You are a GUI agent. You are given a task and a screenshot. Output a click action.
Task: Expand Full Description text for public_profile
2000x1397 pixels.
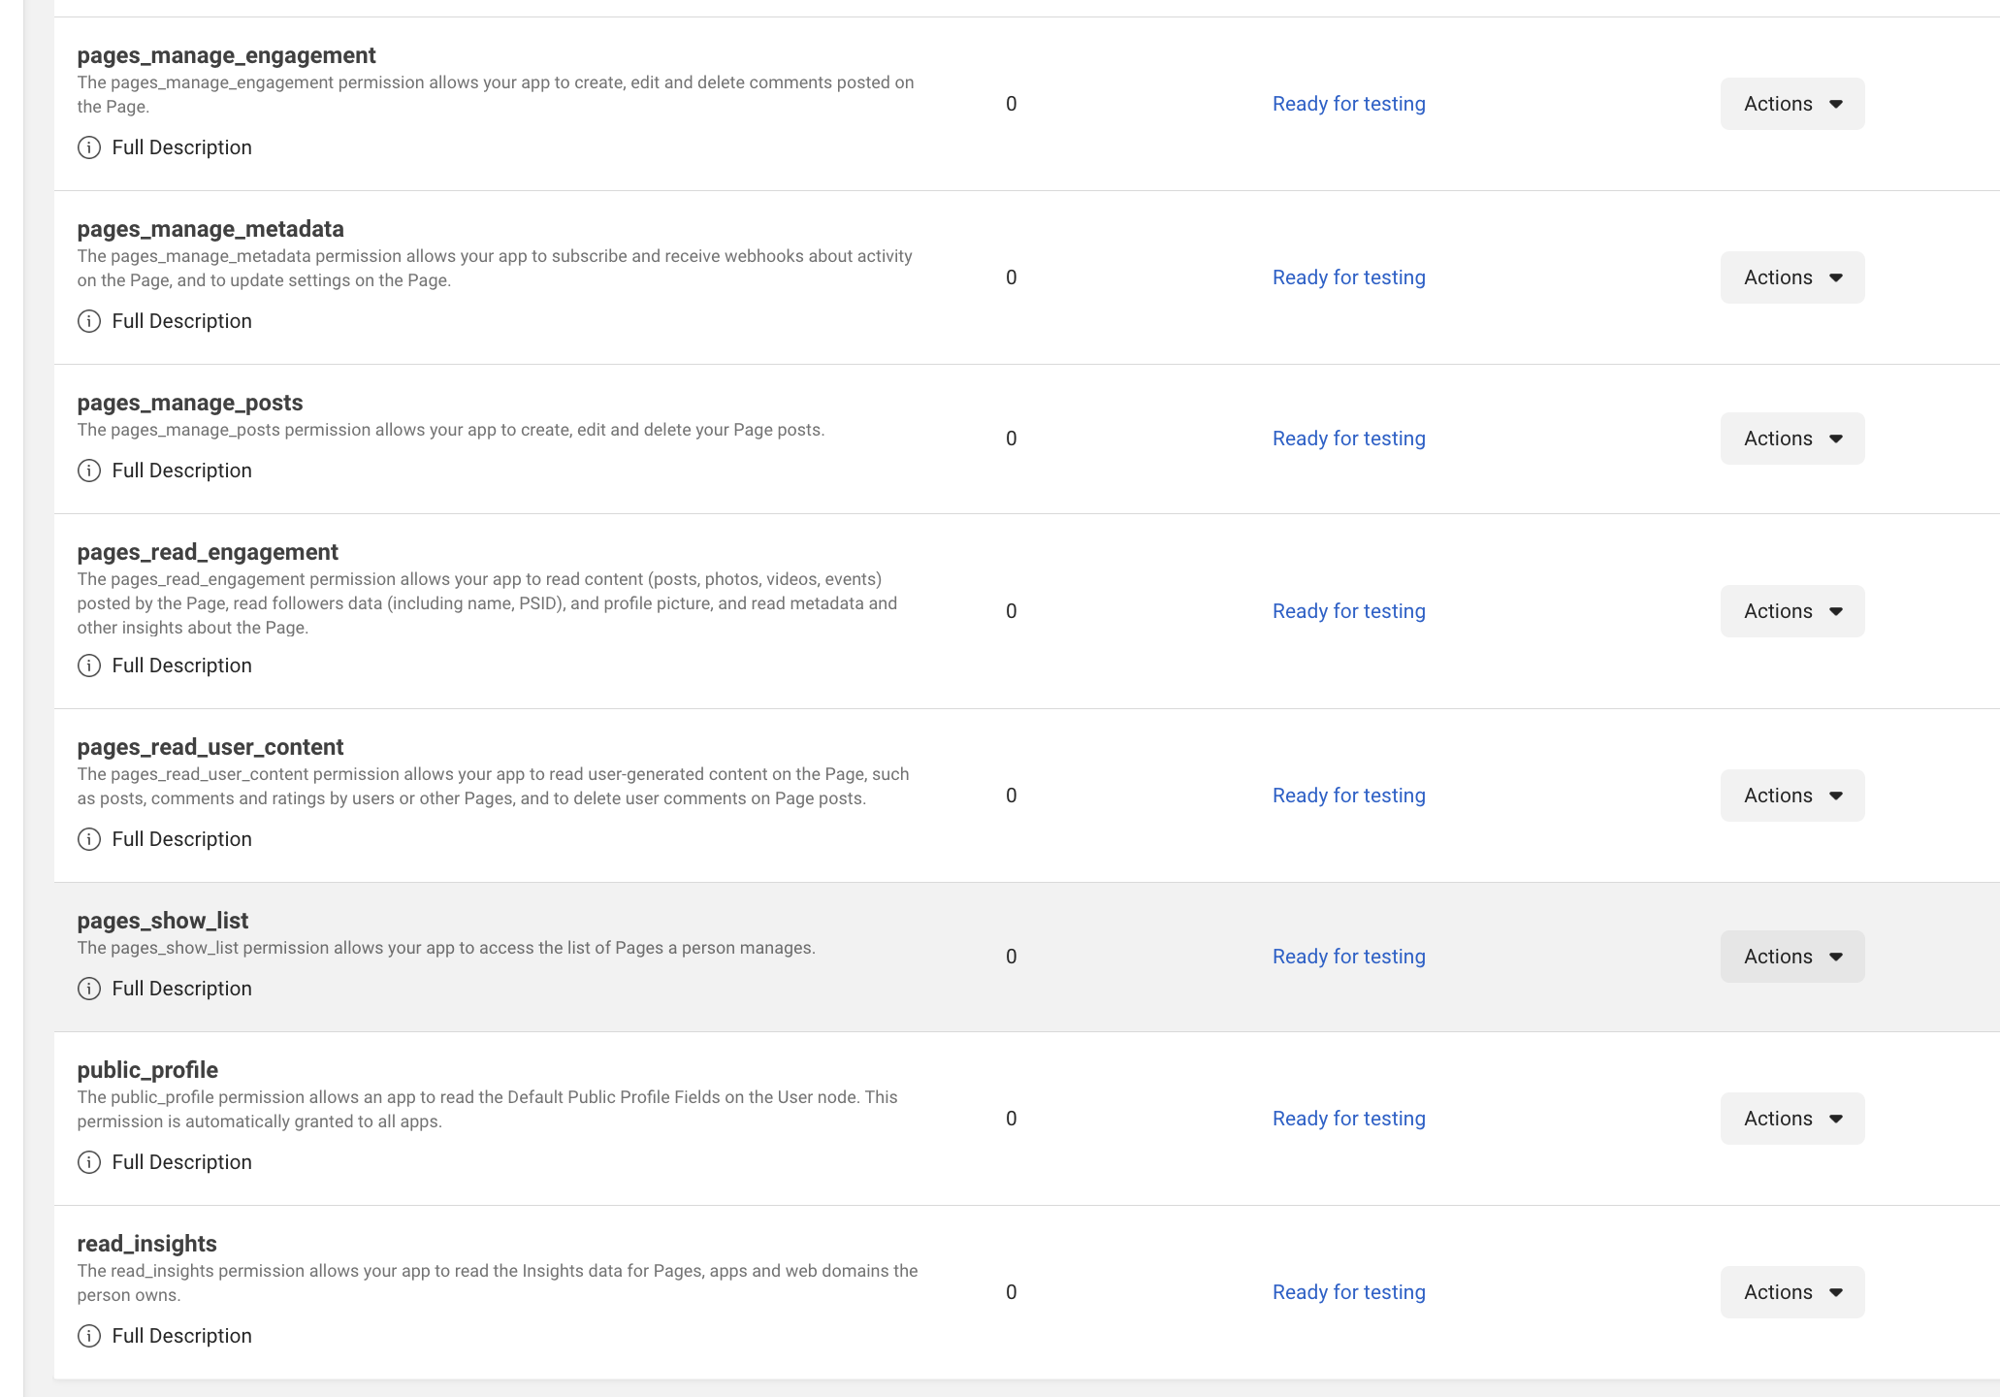[181, 1162]
